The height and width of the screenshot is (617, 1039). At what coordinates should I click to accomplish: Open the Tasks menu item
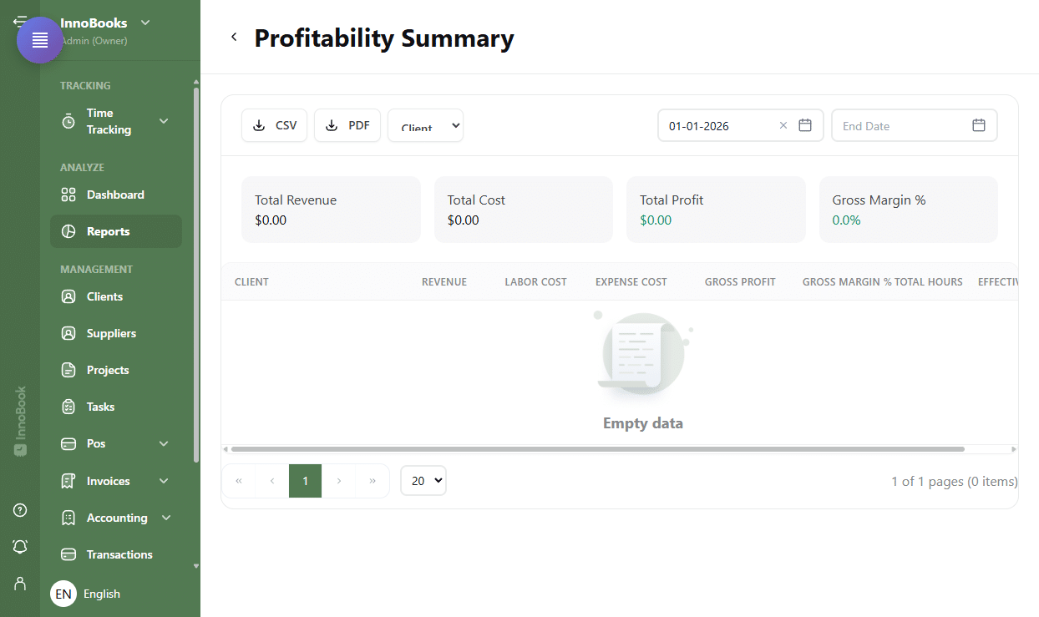pos(116,407)
